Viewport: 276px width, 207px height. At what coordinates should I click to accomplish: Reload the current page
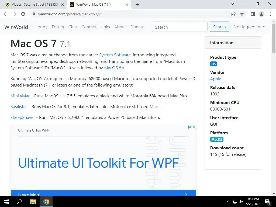pyautogui.click(x=23, y=14)
